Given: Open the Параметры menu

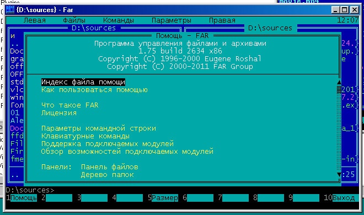Looking at the screenshot, I should click(172, 20).
